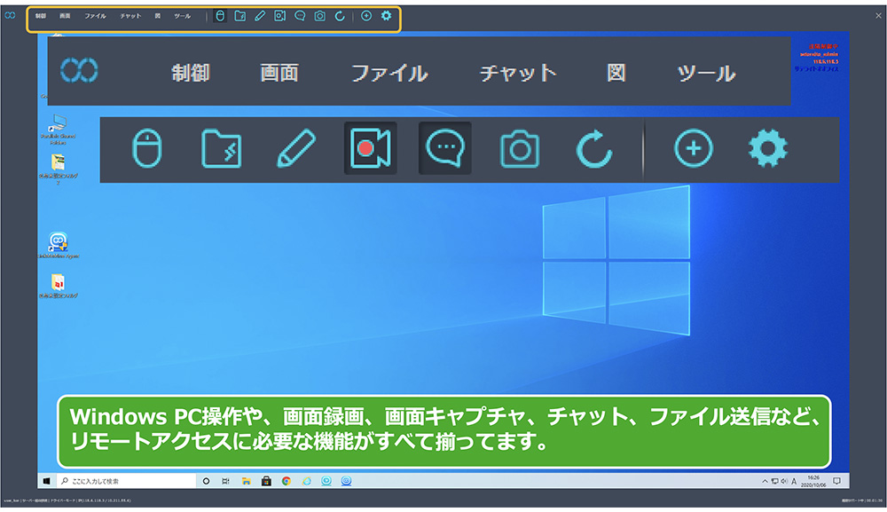Capture screenshot with camera icon in compact top toolbar
887x512 pixels.
(x=319, y=16)
